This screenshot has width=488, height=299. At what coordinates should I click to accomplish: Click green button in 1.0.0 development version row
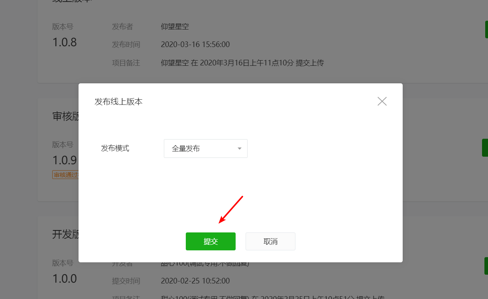pyautogui.click(x=486, y=266)
